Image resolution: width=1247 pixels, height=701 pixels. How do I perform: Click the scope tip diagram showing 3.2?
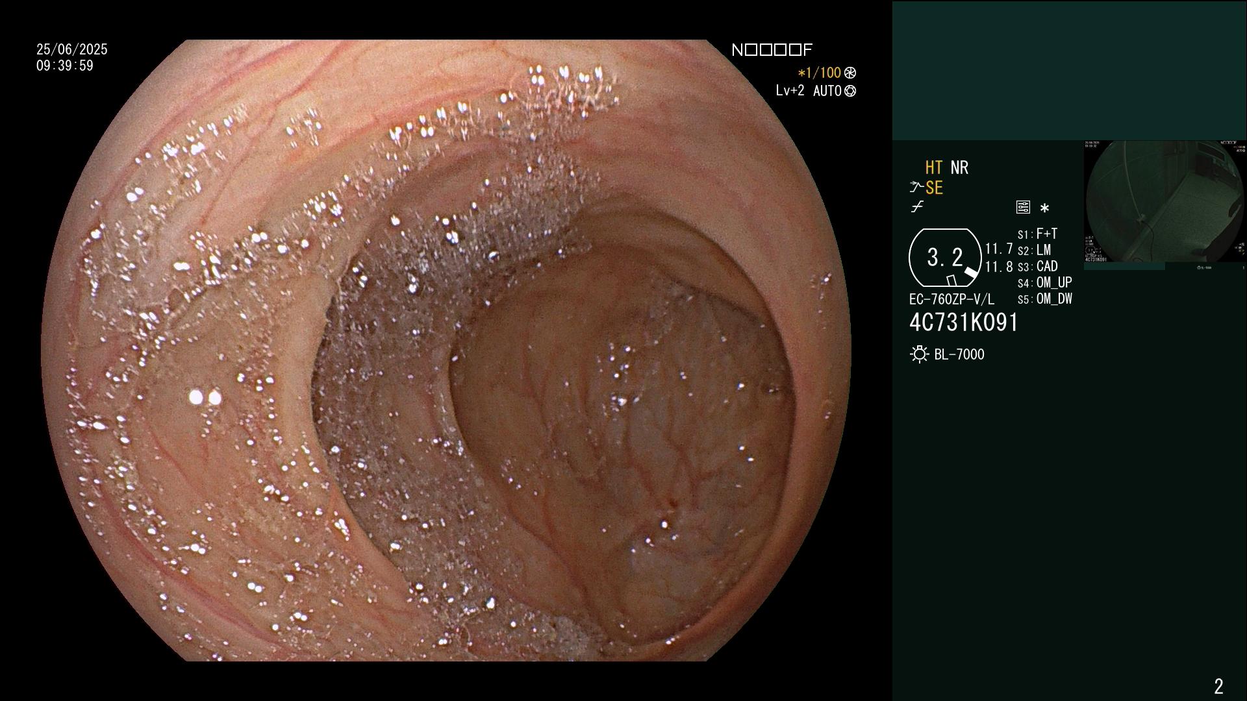(x=945, y=258)
